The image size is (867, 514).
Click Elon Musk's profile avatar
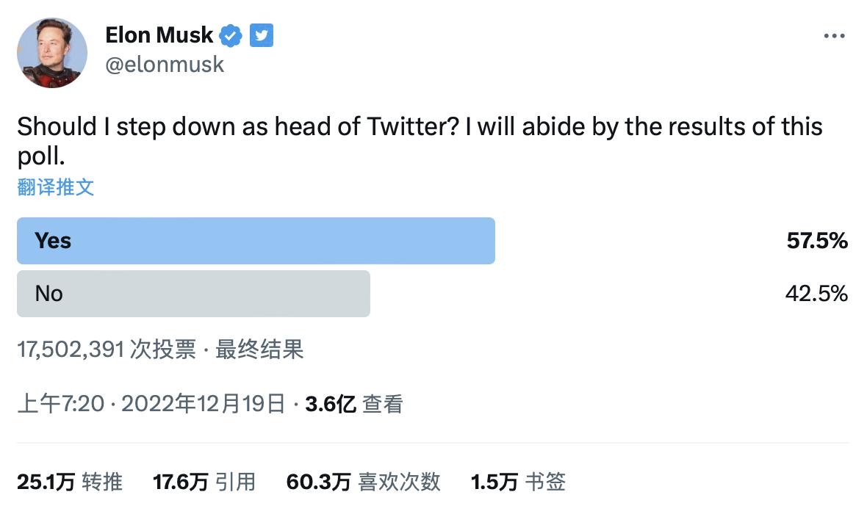[x=52, y=53]
